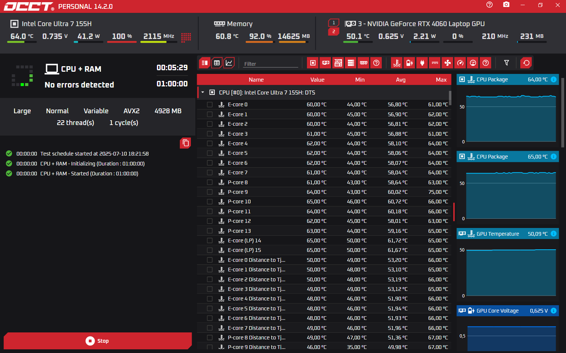Sort the sensor table by the Avg column

[401, 80]
